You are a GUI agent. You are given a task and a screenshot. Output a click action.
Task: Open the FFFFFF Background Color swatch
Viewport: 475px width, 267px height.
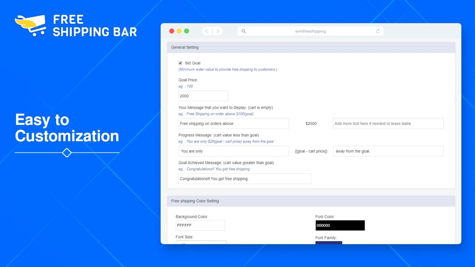(200, 225)
